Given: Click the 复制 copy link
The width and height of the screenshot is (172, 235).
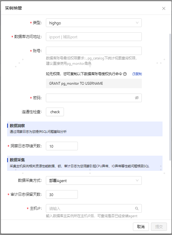Looking at the screenshot, I should click(x=137, y=74).
